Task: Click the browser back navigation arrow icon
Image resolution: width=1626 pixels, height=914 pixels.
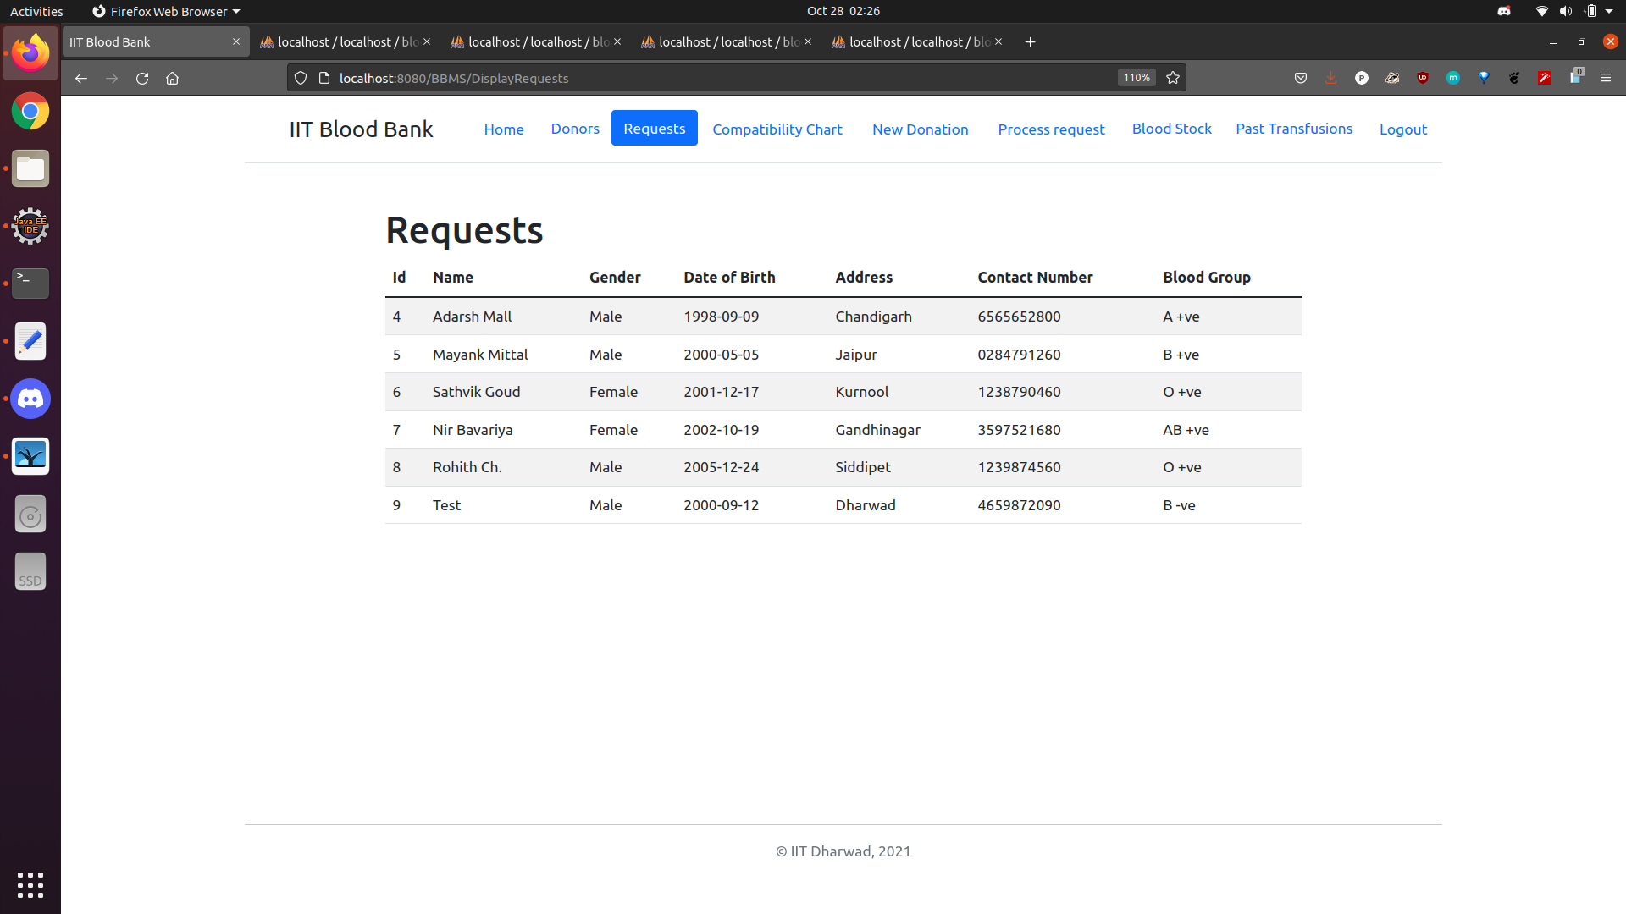Action: (x=80, y=78)
